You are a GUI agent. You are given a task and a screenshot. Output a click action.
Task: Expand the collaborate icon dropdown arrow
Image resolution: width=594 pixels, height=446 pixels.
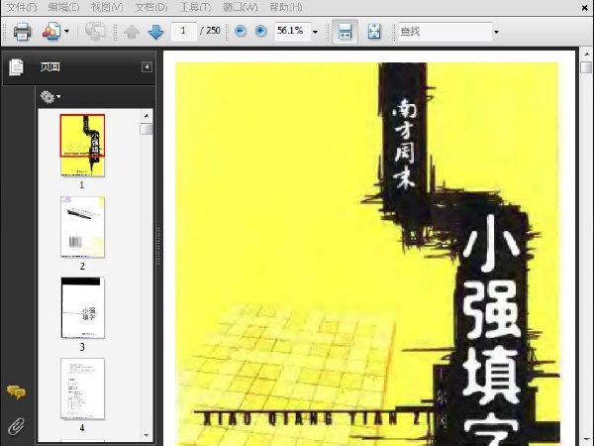pyautogui.click(x=66, y=31)
